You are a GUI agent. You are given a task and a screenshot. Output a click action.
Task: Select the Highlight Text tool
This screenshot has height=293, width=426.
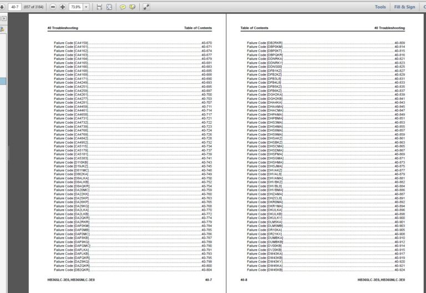tap(133, 7)
